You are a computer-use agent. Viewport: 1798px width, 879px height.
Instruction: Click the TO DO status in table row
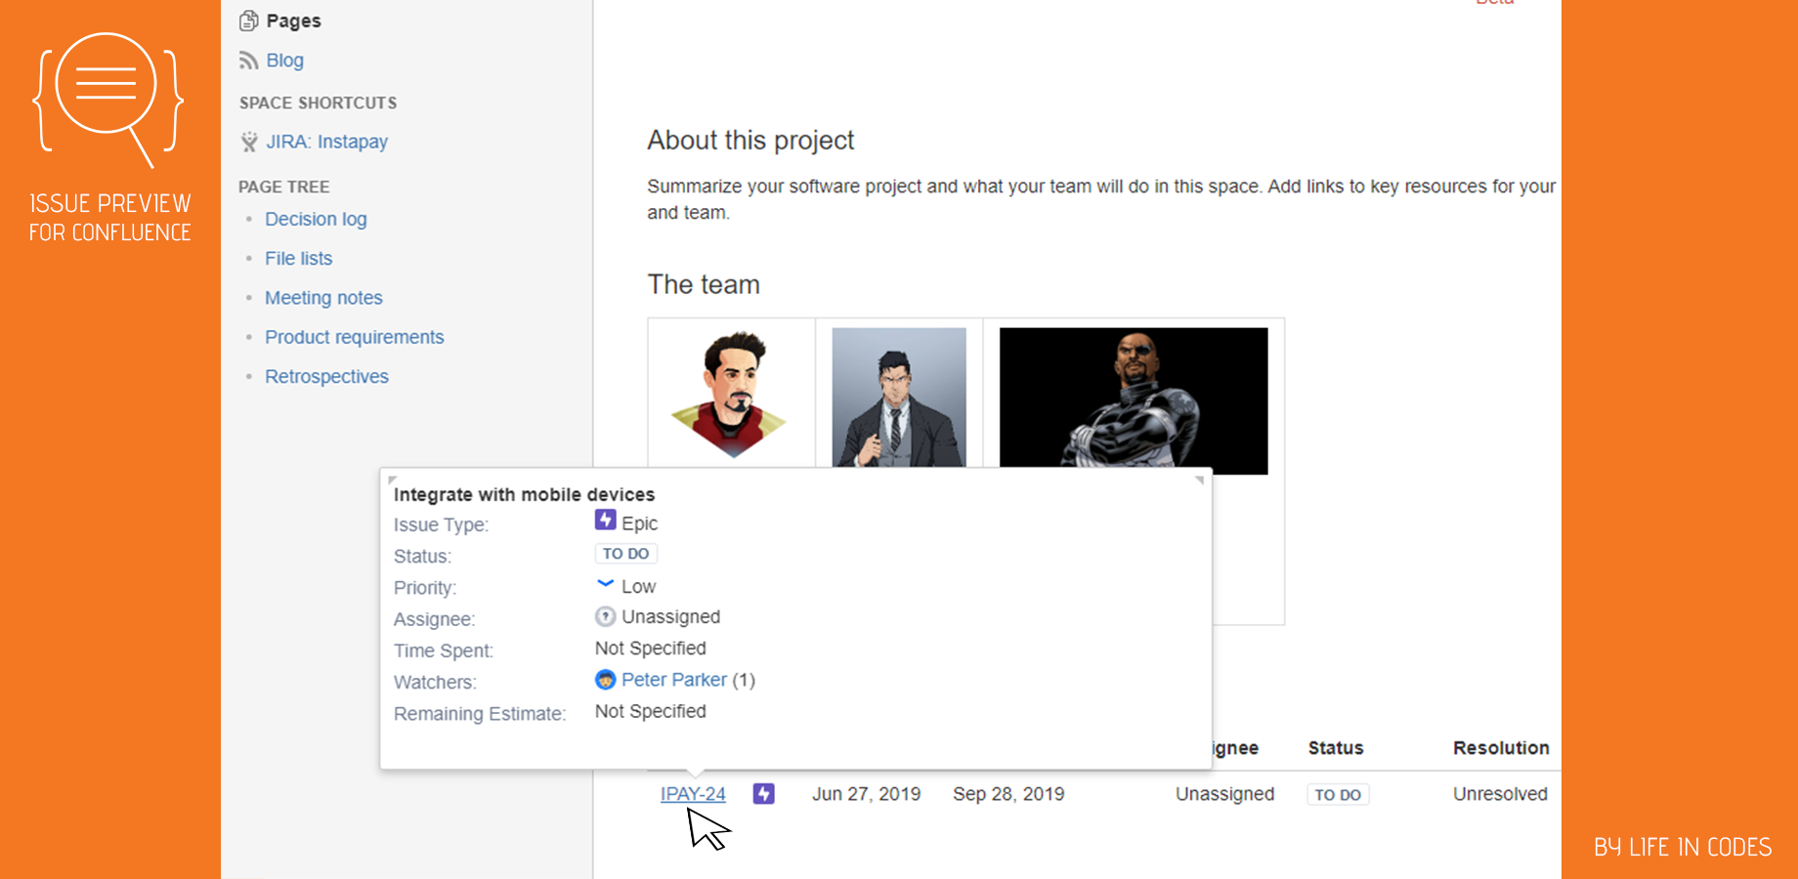point(1338,795)
